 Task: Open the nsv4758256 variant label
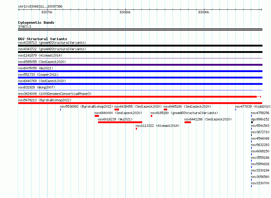(x=260, y=113)
